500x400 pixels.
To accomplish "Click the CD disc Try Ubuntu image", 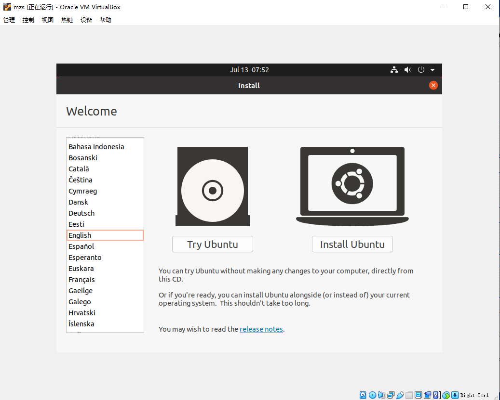I will tap(213, 186).
